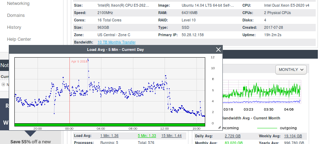The image size is (321, 144).
Task: Click the green bar beneath the load graph
Action: (109, 124)
